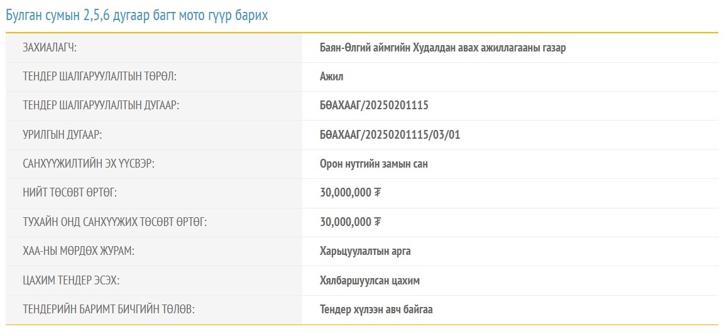This screenshot has height=334, width=724.
Task: Click the "ЦАХИМ ТЕНДЕР ЭСЭХ:" label
Action: click(x=72, y=281)
